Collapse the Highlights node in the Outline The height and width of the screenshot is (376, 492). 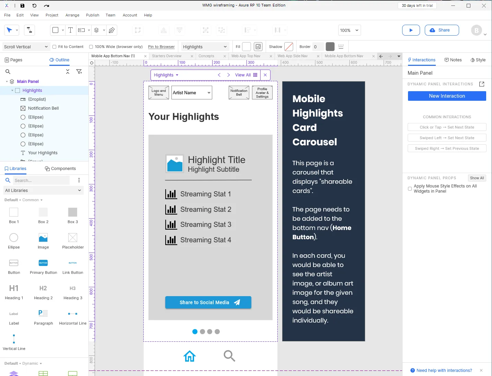tap(12, 90)
